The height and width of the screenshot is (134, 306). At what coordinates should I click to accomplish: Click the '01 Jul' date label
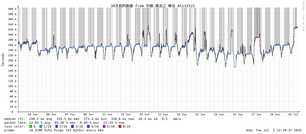coord(293,114)
